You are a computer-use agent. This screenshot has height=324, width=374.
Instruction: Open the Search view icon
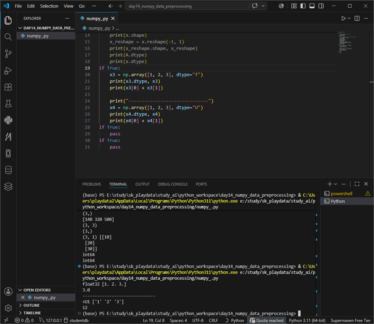pos(8,37)
